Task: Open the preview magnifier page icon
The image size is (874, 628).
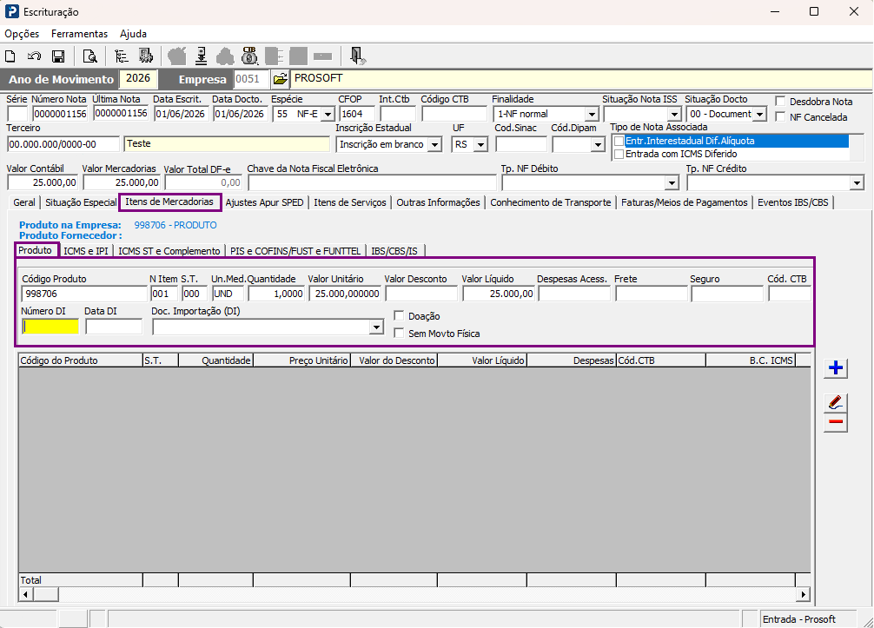Action: click(x=89, y=56)
